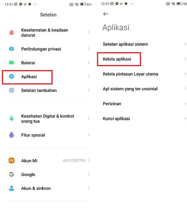Open Kelola pintasan Layar utama
The width and height of the screenshot is (187, 211).
(x=144, y=74)
